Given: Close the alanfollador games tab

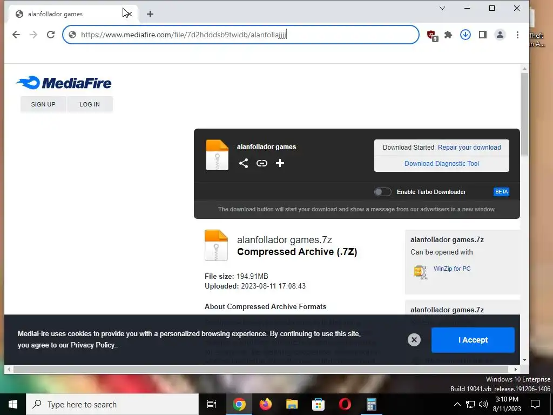Looking at the screenshot, I should (129, 14).
